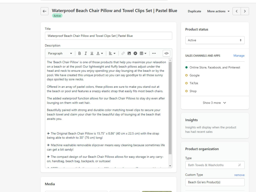
Task: Switch description editor to HTML view
Action: 167,54
